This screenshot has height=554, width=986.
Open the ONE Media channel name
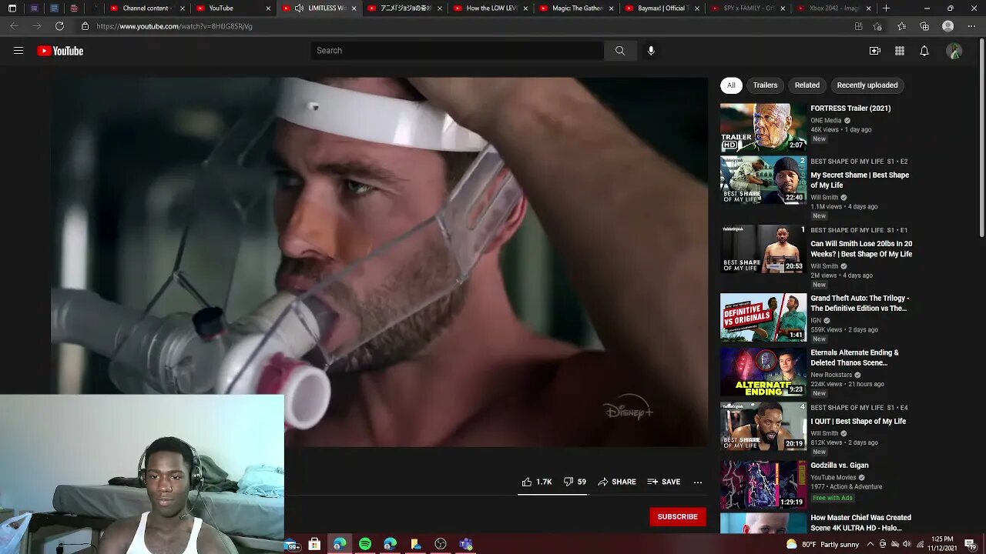pyautogui.click(x=826, y=121)
